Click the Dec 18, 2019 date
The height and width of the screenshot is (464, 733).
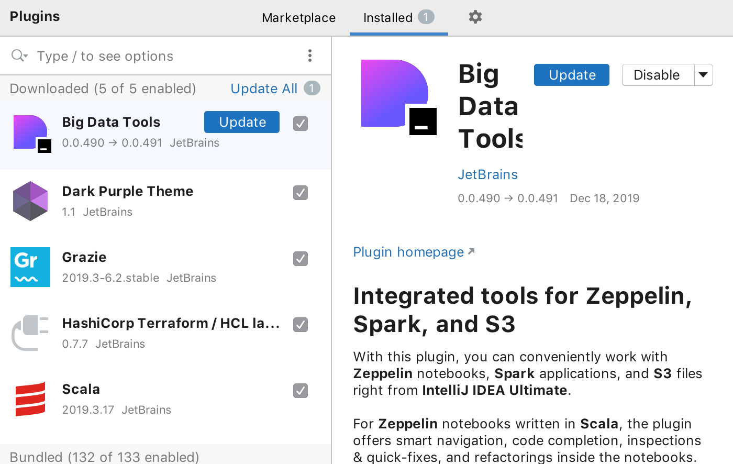pyautogui.click(x=605, y=198)
